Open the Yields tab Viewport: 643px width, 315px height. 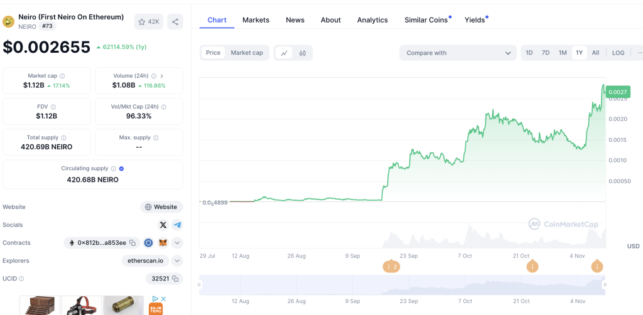(x=475, y=20)
